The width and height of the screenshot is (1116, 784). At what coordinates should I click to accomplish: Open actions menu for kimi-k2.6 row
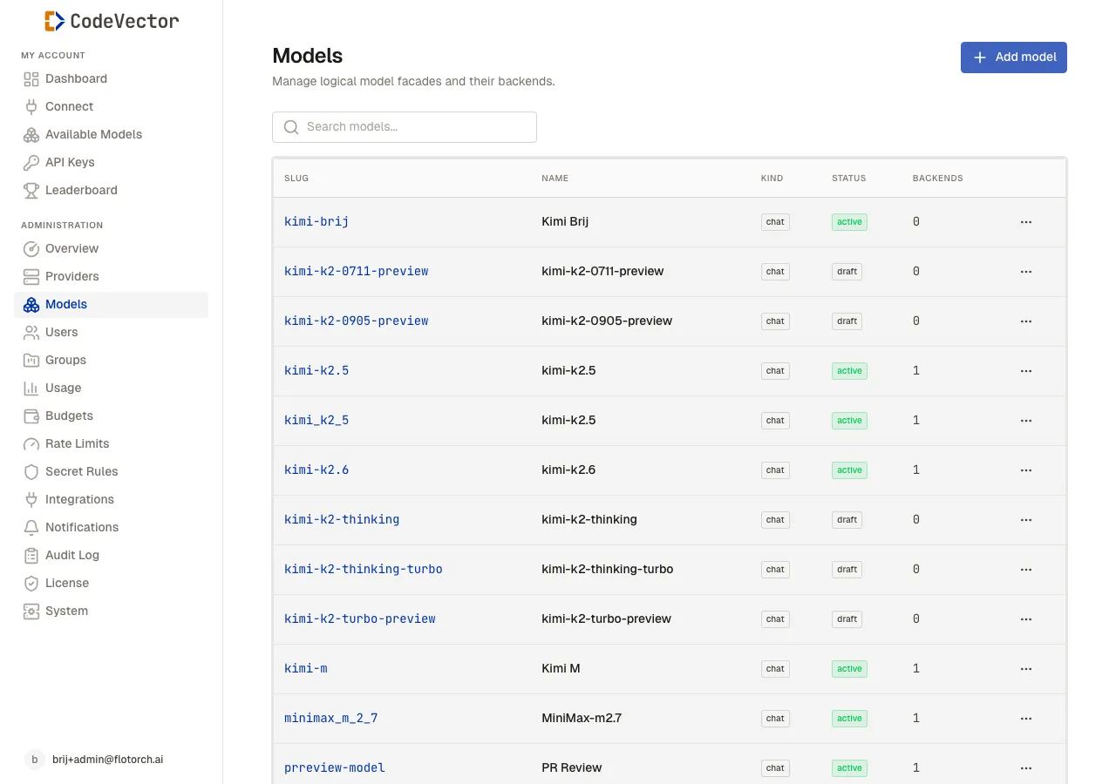[x=1026, y=470]
